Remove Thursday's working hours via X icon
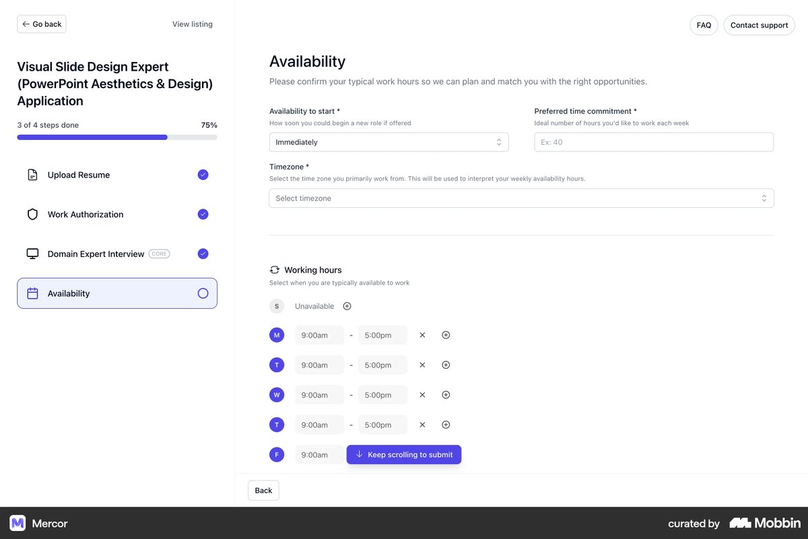 (422, 425)
